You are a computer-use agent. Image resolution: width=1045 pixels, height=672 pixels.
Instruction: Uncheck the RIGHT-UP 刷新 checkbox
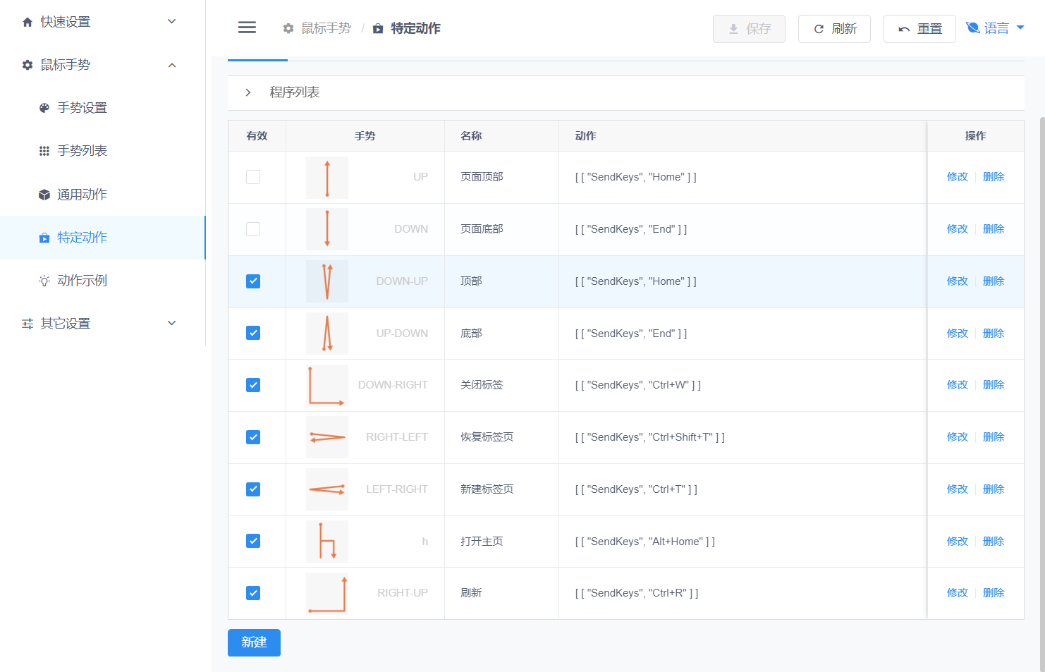tap(253, 593)
